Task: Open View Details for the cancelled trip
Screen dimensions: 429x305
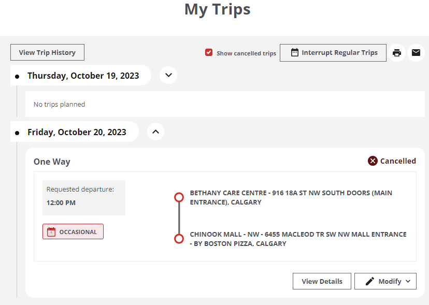Action: coord(322,281)
